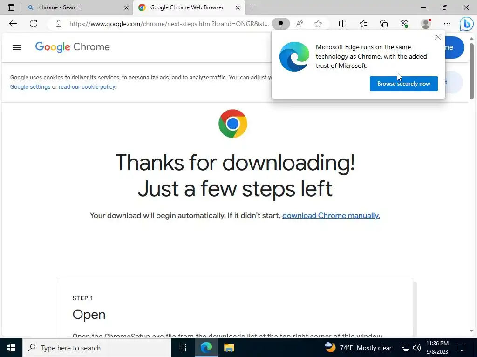This screenshot has width=477, height=357.
Task: Click scrollbar up arrow
Action: 471,39
